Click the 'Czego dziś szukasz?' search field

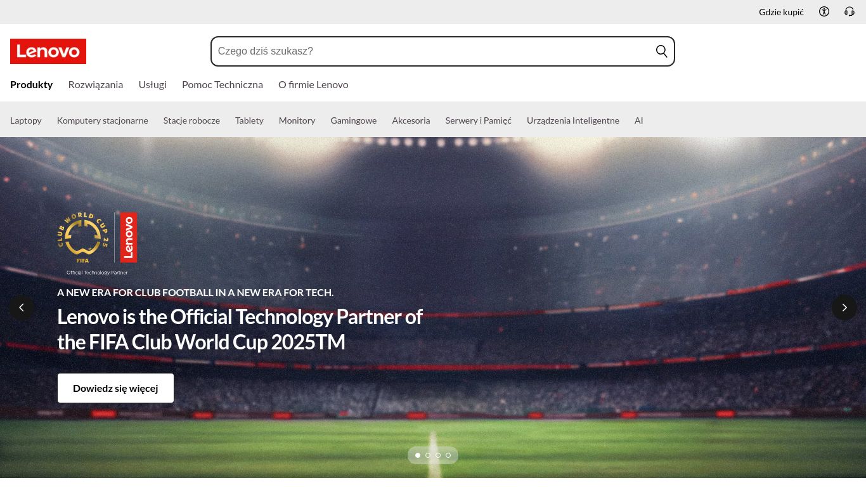pyautogui.click(x=443, y=51)
